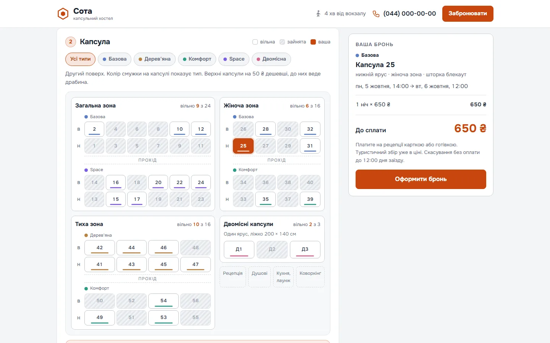The width and height of the screenshot is (550, 343).
Task: Click the walking person icon in header
Action: click(318, 14)
